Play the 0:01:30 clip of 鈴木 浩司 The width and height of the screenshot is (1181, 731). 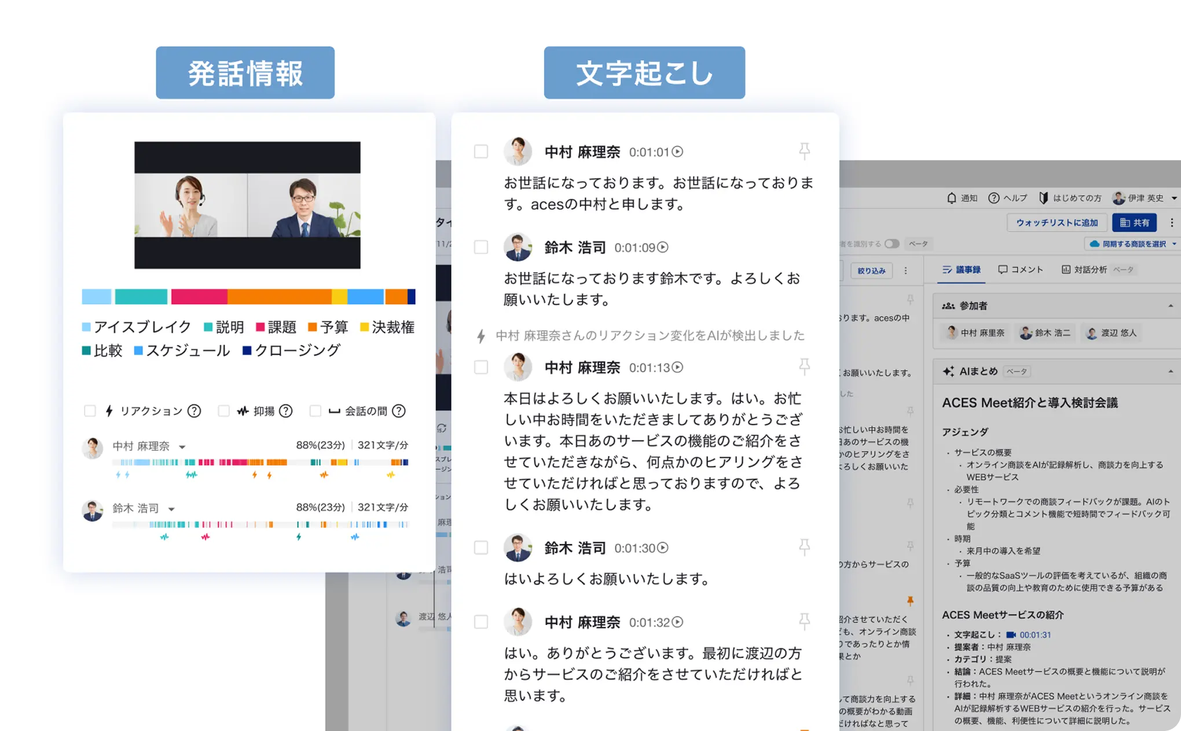(663, 548)
